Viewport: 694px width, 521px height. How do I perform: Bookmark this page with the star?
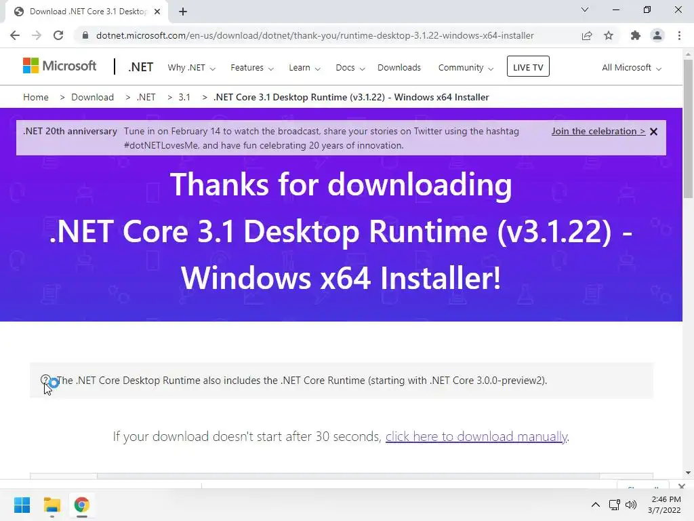pyautogui.click(x=609, y=35)
